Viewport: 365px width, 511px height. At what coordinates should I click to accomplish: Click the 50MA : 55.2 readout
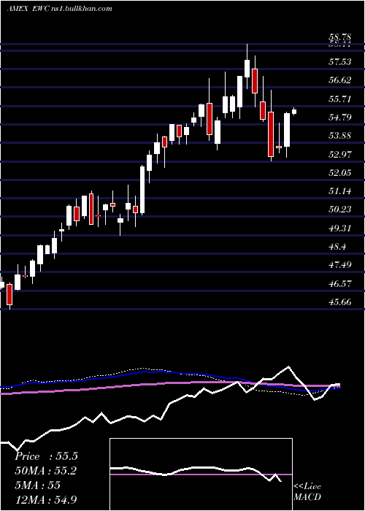pos(45,471)
